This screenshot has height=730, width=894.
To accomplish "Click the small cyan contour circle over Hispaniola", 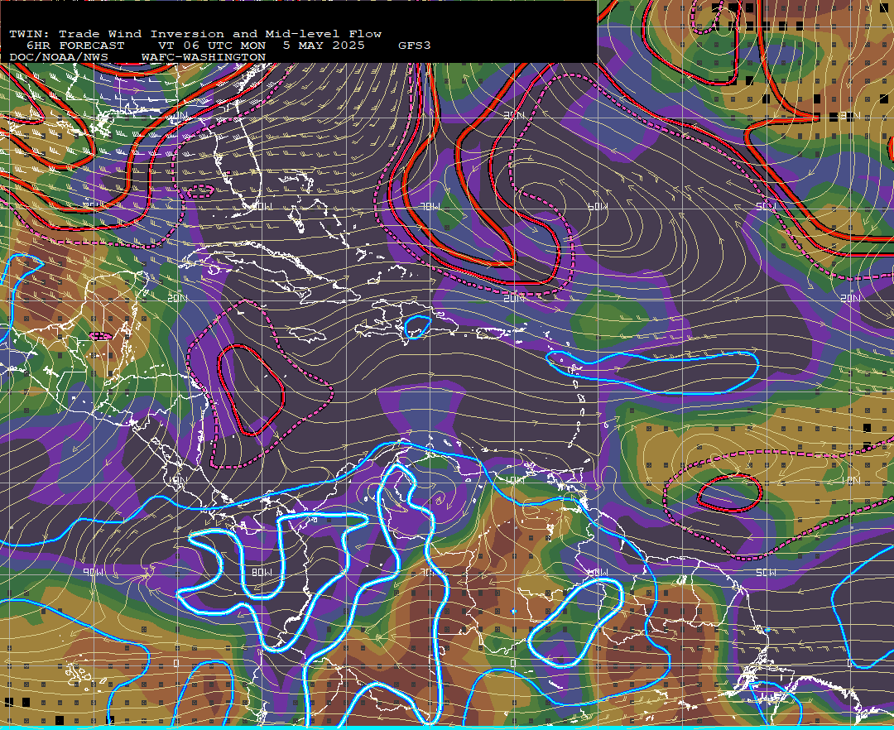I will (x=416, y=327).
